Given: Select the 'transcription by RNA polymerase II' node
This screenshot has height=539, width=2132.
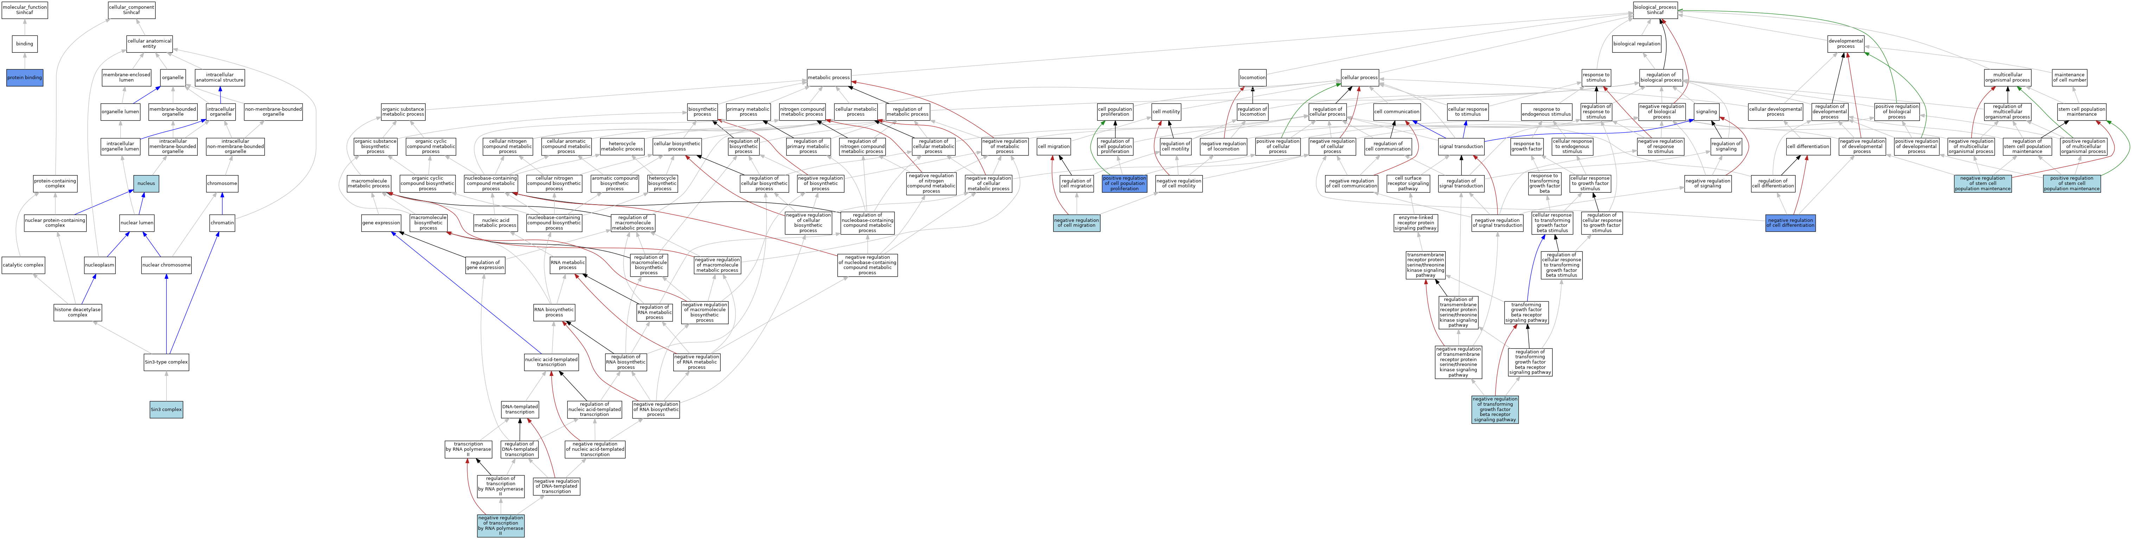Looking at the screenshot, I should [x=469, y=449].
